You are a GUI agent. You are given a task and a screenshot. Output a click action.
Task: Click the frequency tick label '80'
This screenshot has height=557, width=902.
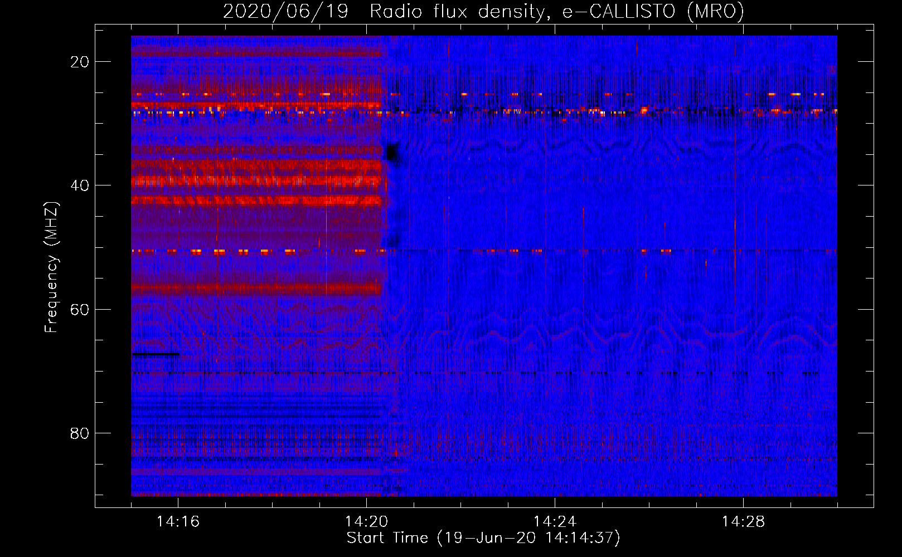coord(80,433)
